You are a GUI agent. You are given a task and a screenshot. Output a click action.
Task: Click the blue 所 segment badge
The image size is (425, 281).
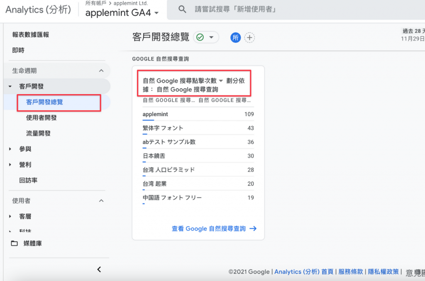point(236,37)
